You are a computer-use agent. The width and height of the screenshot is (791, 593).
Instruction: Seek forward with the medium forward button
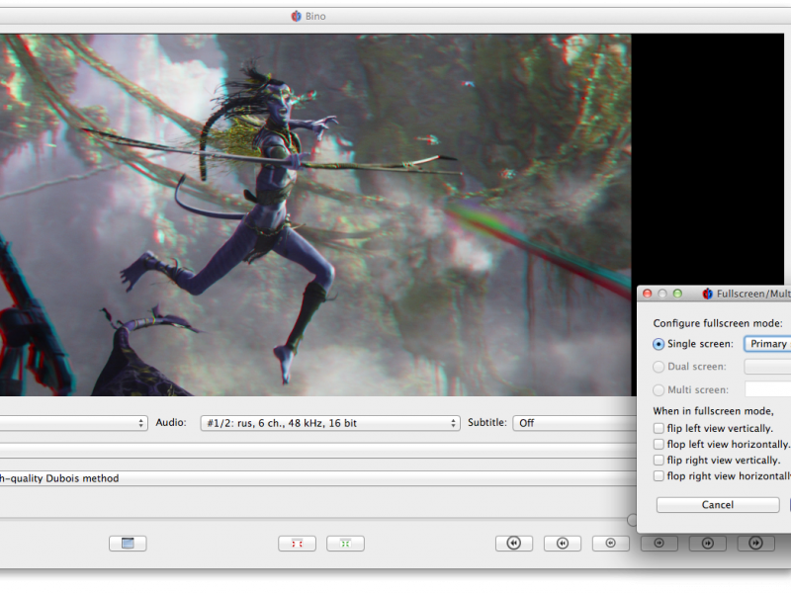[707, 543]
